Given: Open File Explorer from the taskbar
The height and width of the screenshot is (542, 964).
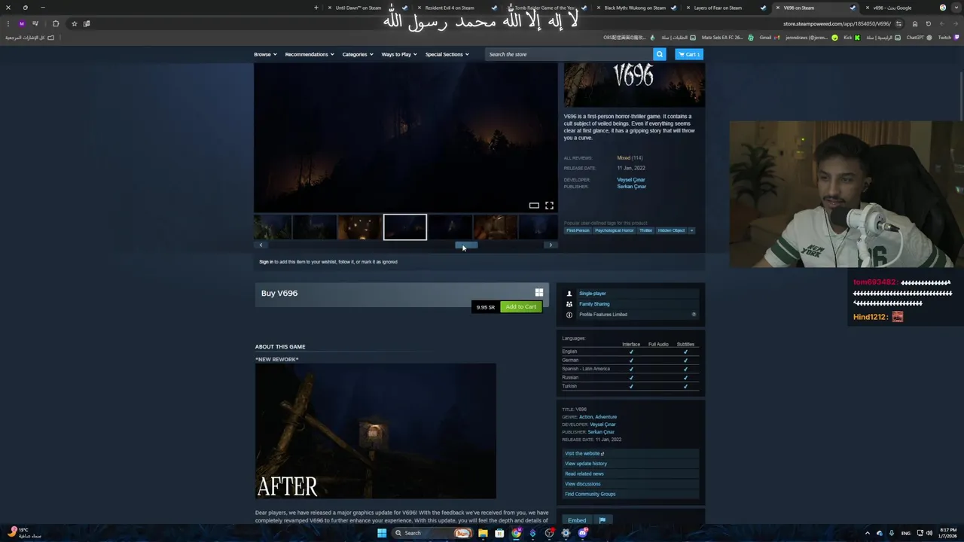Looking at the screenshot, I should tap(483, 533).
